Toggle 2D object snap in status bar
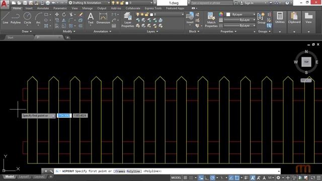The width and height of the screenshot is (322, 181). pos(237,177)
